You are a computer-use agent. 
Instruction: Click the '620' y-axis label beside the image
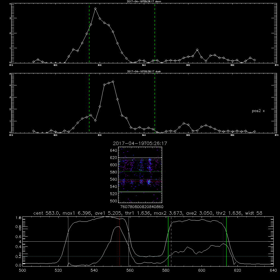tap(114, 158)
